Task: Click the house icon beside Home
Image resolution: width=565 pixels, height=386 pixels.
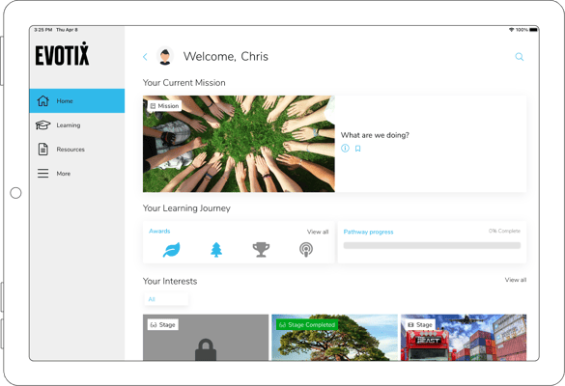Action: click(x=42, y=100)
